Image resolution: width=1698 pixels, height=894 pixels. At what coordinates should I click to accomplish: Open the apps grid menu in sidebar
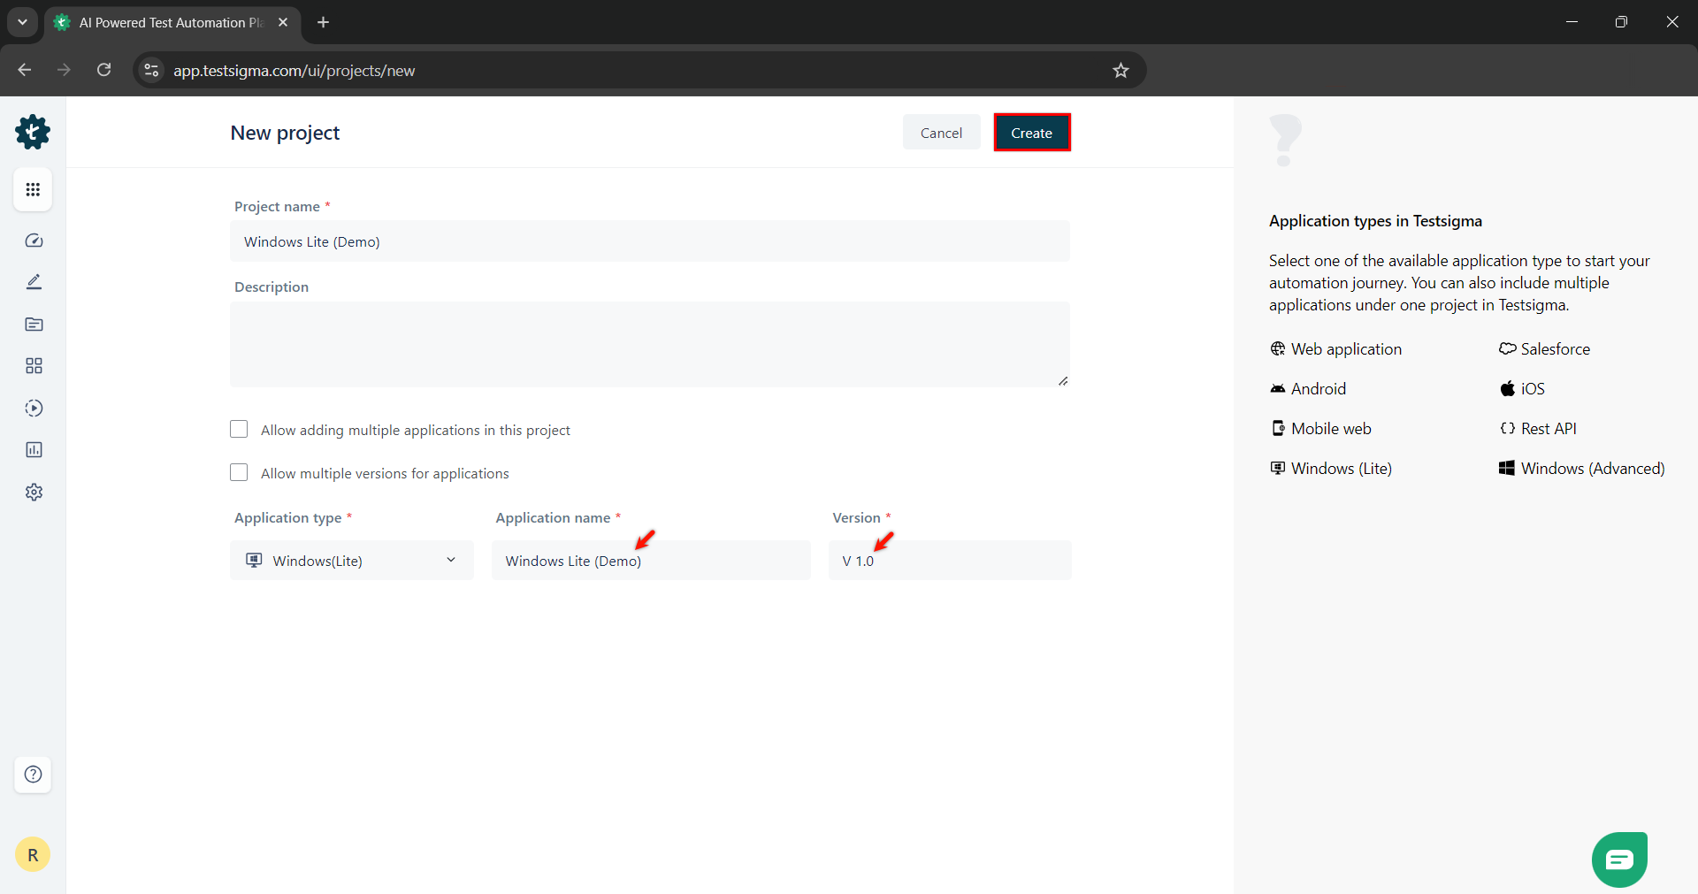click(33, 189)
